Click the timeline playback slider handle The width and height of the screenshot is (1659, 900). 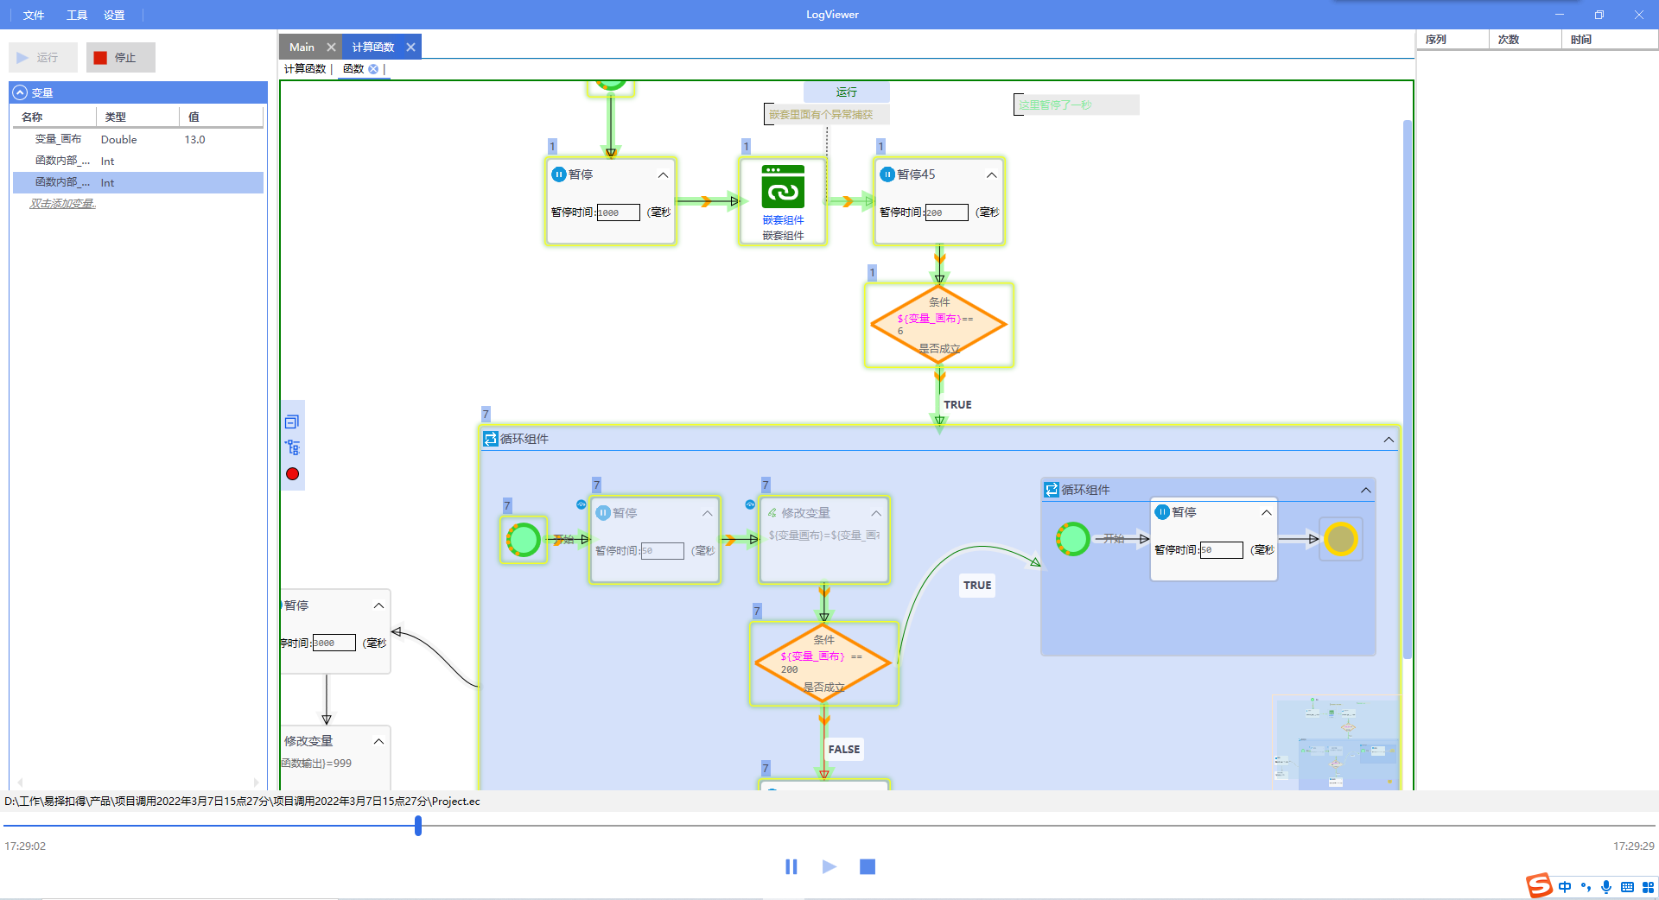418,826
